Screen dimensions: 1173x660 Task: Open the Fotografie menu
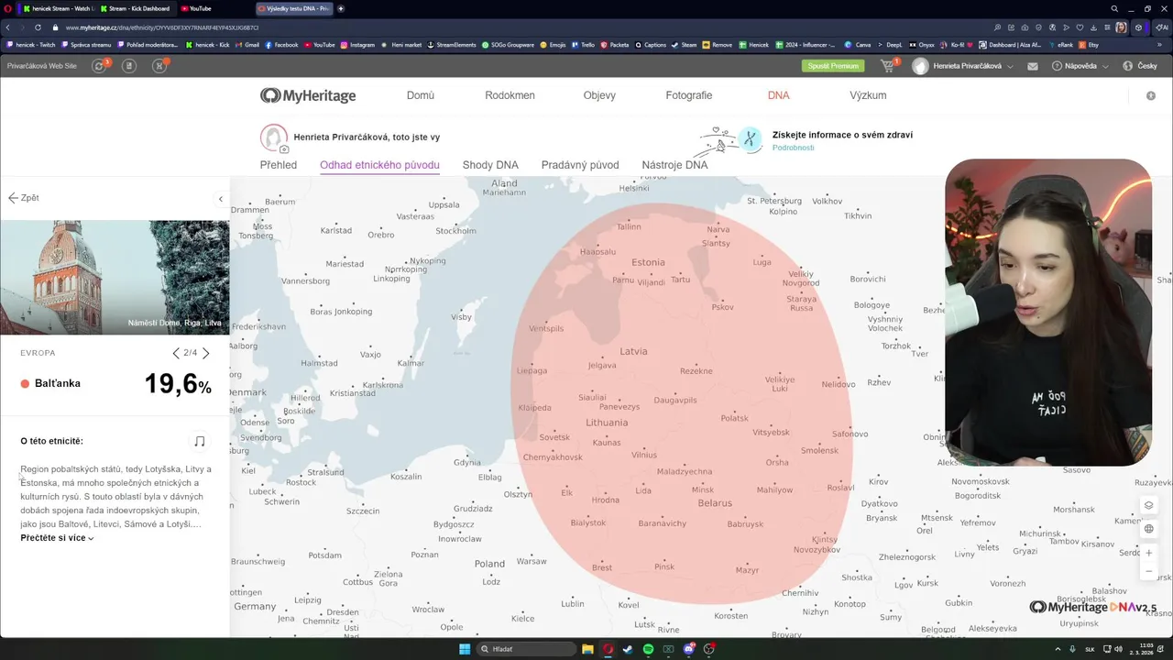689,95
